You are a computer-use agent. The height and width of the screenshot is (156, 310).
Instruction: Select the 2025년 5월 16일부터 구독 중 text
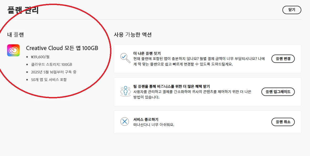[x=54, y=72]
